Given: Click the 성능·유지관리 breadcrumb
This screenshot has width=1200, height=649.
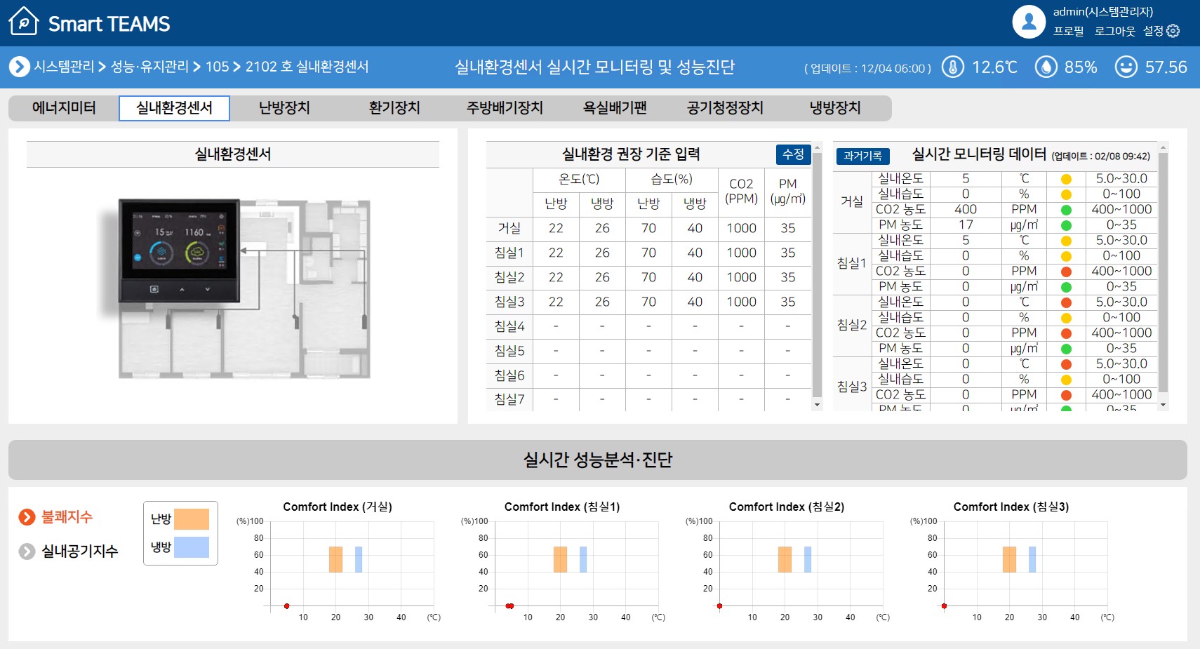Looking at the screenshot, I should click(x=149, y=67).
